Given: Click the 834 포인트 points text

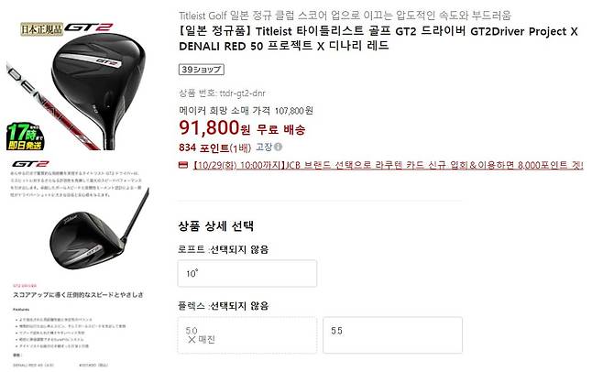Looking at the screenshot, I should tap(203, 148).
